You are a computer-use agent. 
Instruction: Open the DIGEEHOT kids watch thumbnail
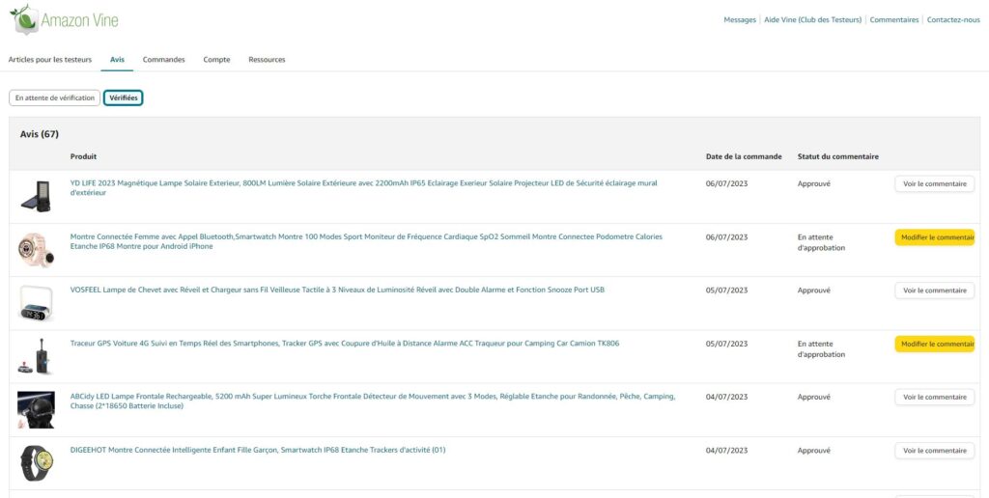click(36, 463)
